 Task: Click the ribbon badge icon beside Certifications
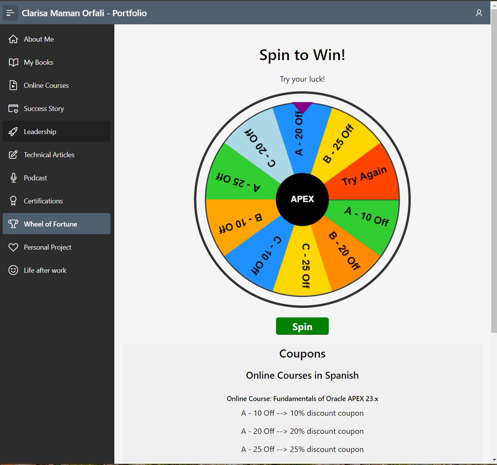tap(13, 201)
